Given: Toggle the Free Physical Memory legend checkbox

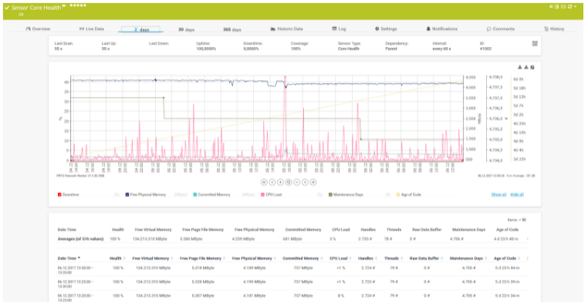Looking at the screenshot, I should (127, 195).
